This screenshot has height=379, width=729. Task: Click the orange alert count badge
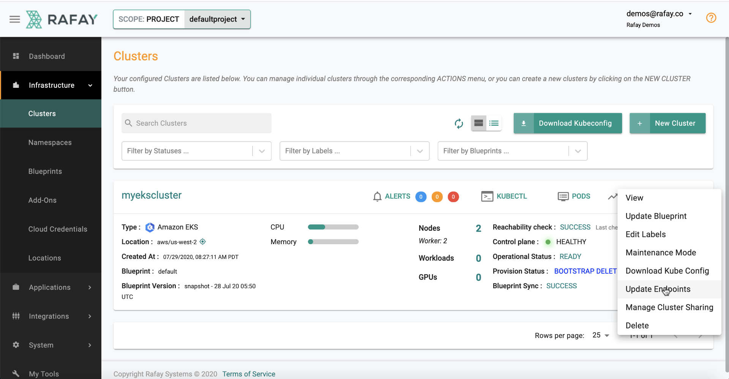click(437, 197)
